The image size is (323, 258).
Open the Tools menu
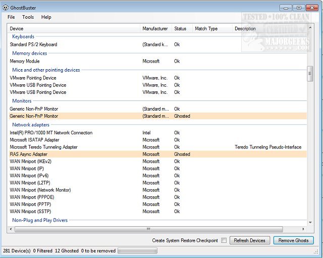pos(28,17)
